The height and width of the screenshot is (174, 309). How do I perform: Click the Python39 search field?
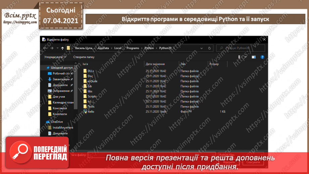pos(241,48)
